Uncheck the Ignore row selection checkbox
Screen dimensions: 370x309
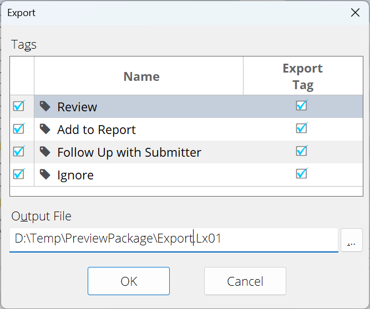19,174
